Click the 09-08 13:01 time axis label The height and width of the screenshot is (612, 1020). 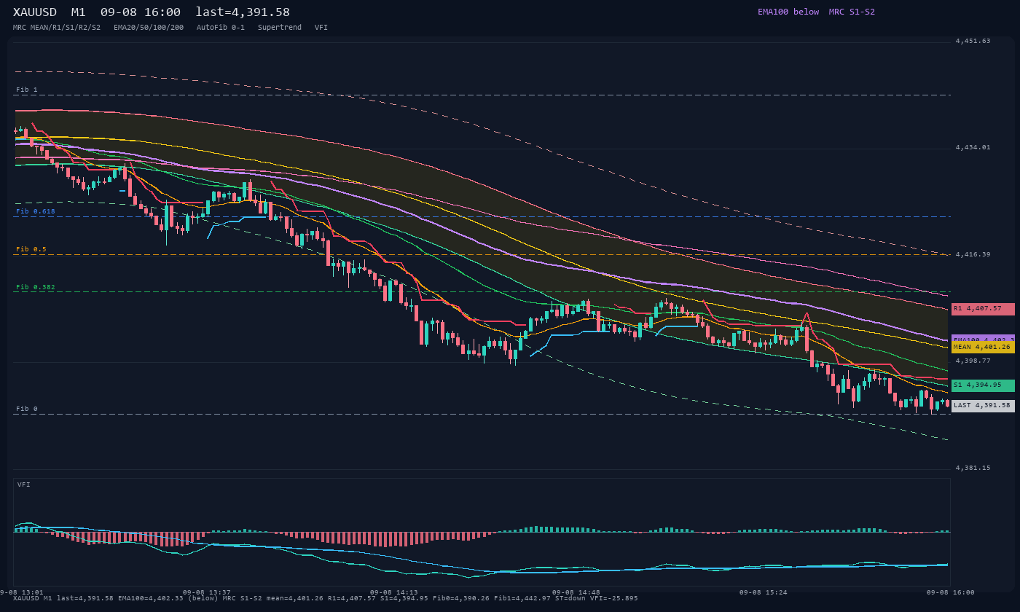[22, 592]
